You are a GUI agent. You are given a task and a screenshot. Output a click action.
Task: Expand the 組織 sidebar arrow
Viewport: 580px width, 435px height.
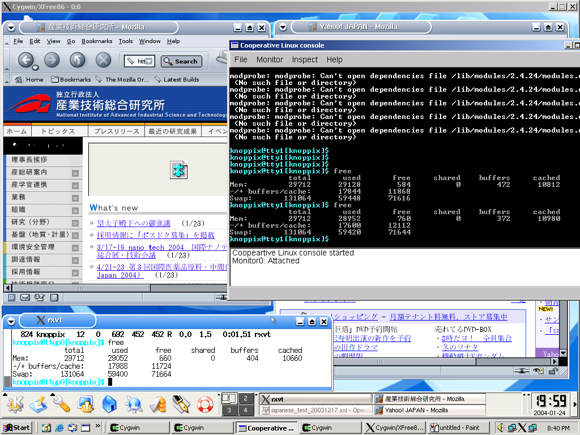point(75,211)
